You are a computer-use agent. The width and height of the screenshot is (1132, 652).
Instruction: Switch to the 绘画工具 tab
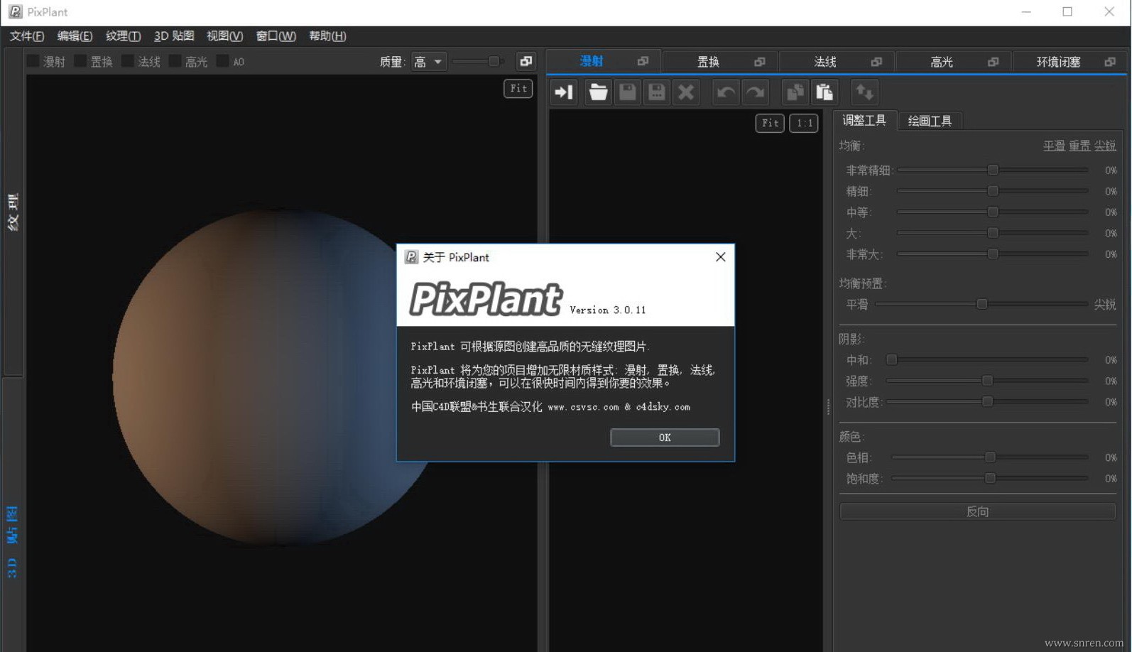(930, 121)
